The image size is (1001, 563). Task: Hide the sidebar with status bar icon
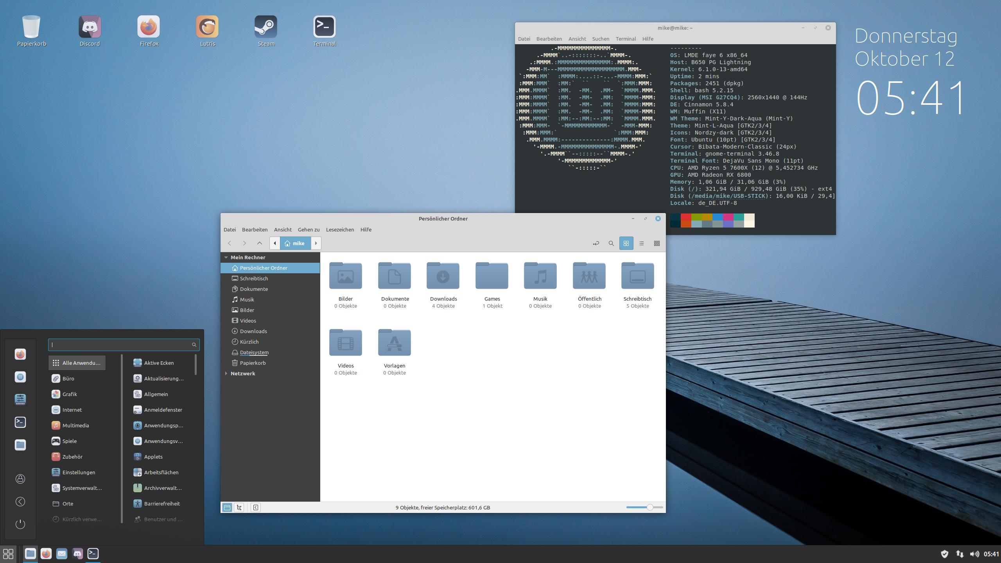(x=255, y=507)
